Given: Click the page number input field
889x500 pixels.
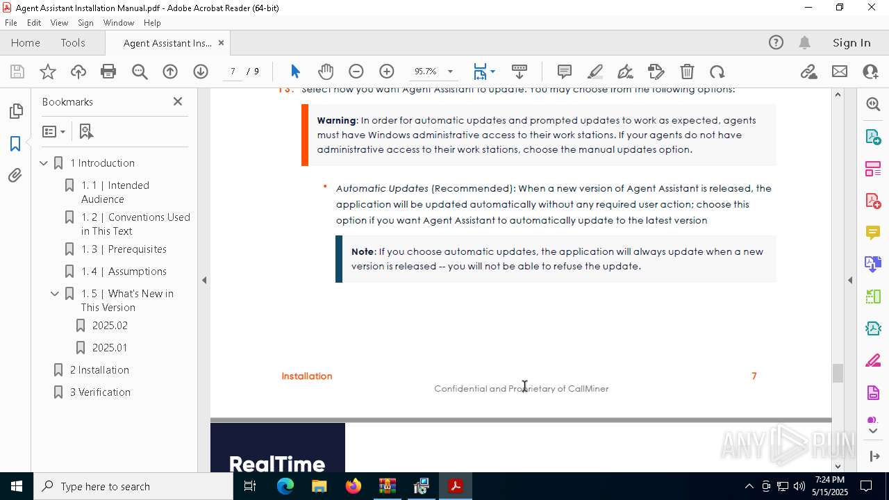Looking at the screenshot, I should [233, 72].
